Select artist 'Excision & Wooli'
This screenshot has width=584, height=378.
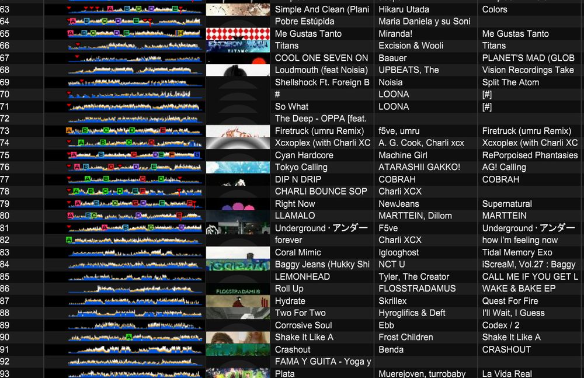point(411,46)
